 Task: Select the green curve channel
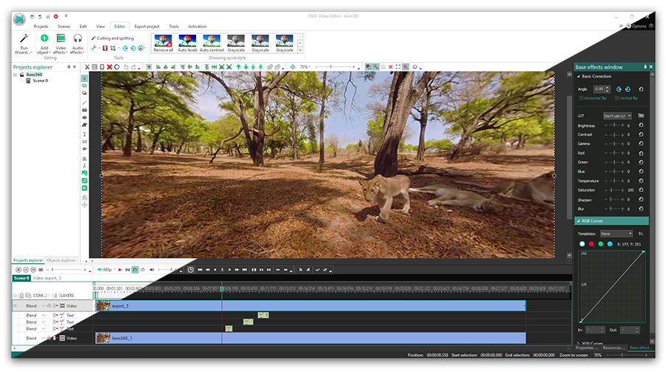coord(601,244)
